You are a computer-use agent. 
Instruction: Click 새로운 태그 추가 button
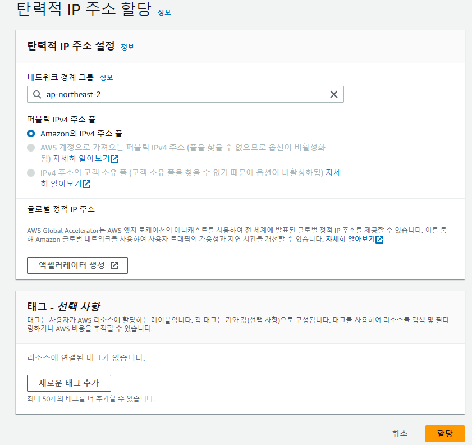click(69, 383)
